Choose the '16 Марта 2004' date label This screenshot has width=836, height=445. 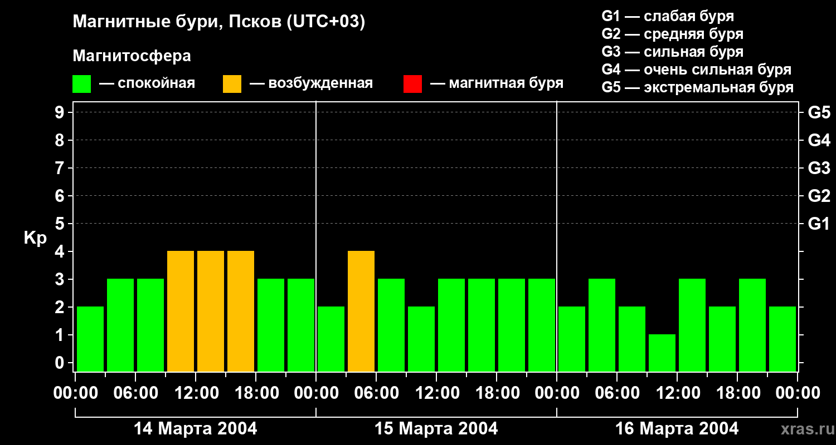677,429
